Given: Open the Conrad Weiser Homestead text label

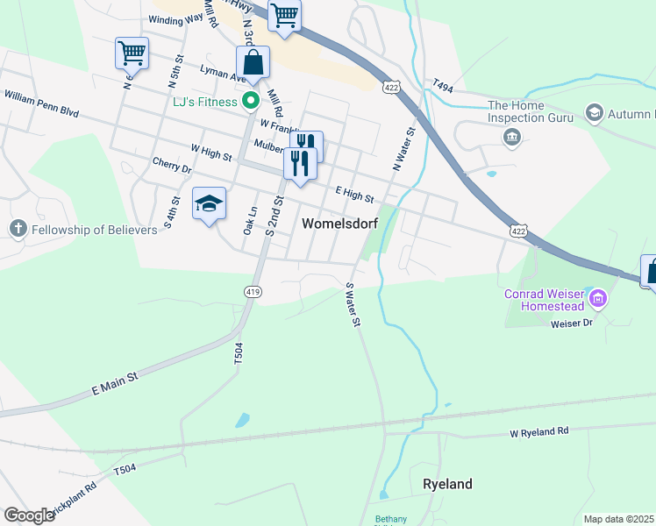Looking at the screenshot, I should 545,300.
